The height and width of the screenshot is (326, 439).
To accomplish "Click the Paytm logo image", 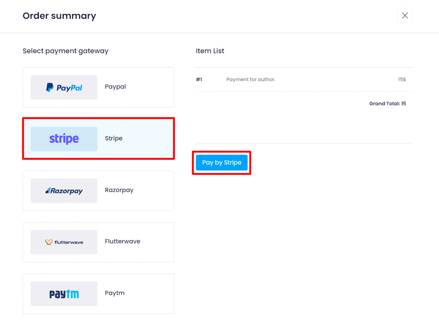I will pos(64,294).
